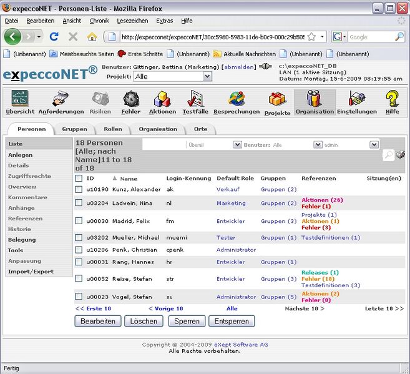Viewport: 410px width, 374px height.
Task: Open Aktionen (26) reference for Ladwein
Action: 322,200
